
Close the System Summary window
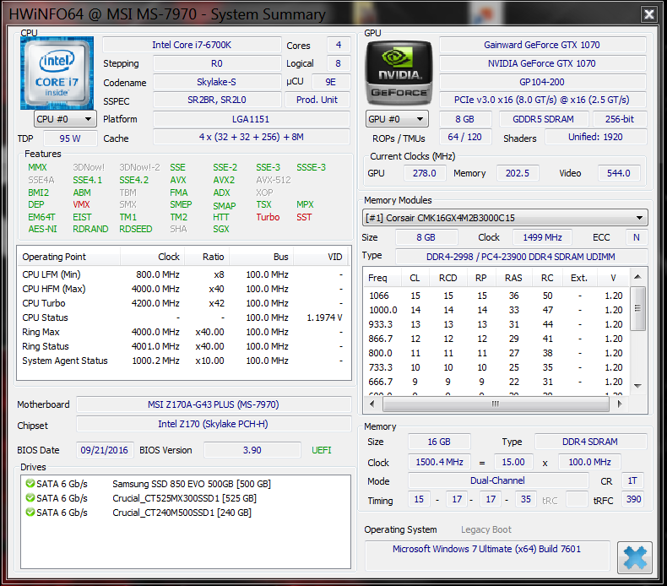(x=648, y=14)
